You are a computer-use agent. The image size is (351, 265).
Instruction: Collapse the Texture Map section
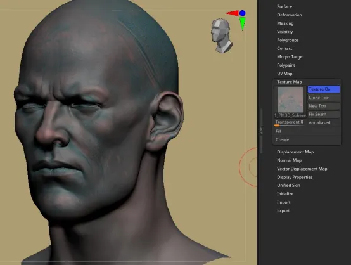pyautogui.click(x=289, y=82)
